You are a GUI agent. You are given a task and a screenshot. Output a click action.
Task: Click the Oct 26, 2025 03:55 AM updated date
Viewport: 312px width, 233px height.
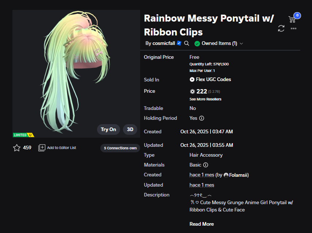click(207, 145)
